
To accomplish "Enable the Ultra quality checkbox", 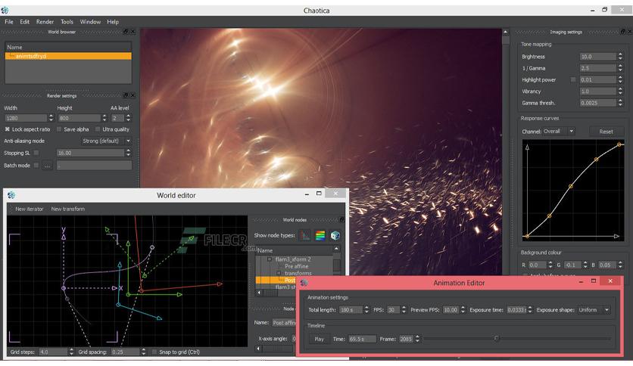I will click(97, 129).
